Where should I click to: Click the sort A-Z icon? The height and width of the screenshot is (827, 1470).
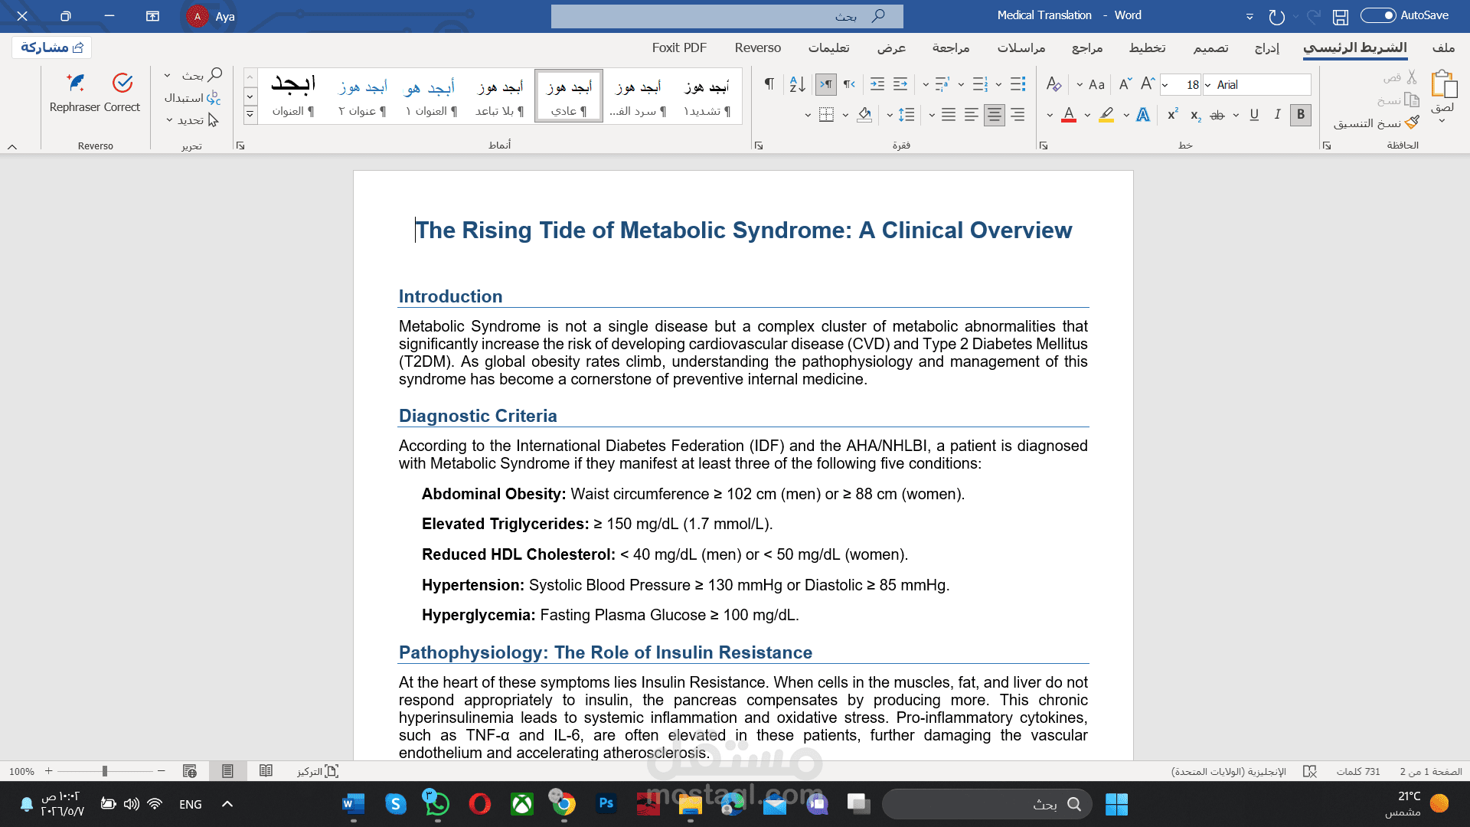click(x=798, y=84)
